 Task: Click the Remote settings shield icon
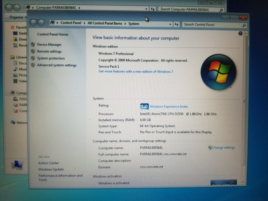point(33,52)
